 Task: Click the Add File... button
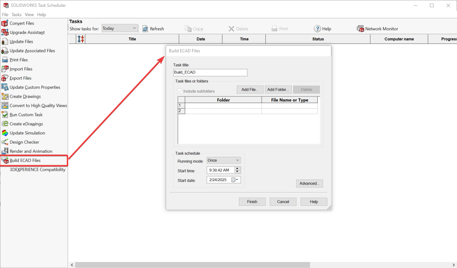[250, 89]
